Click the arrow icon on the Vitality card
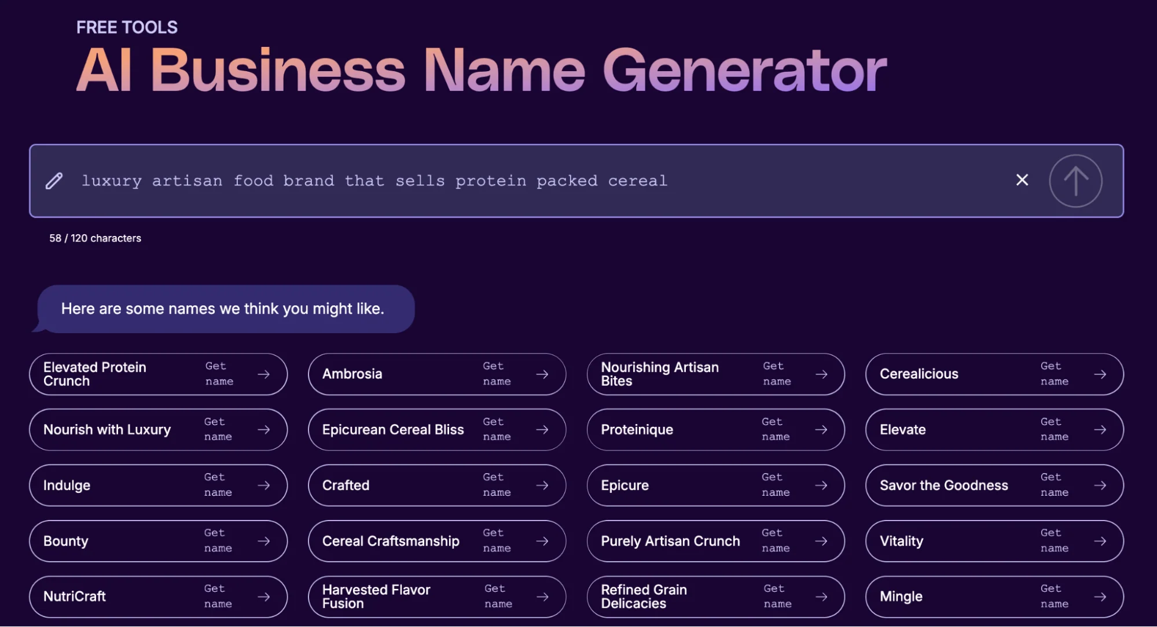Viewport: 1157px width, 627px height. (1100, 541)
